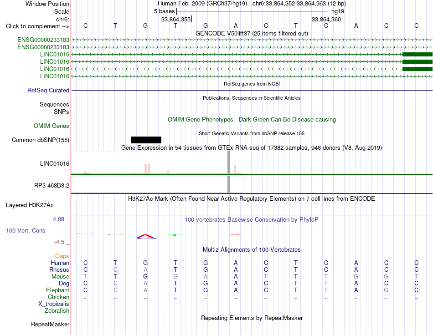Screen dimensions: 433x335
Task: Click the chr6:33,864,352-33,864,363 position text
Action: 299,4
